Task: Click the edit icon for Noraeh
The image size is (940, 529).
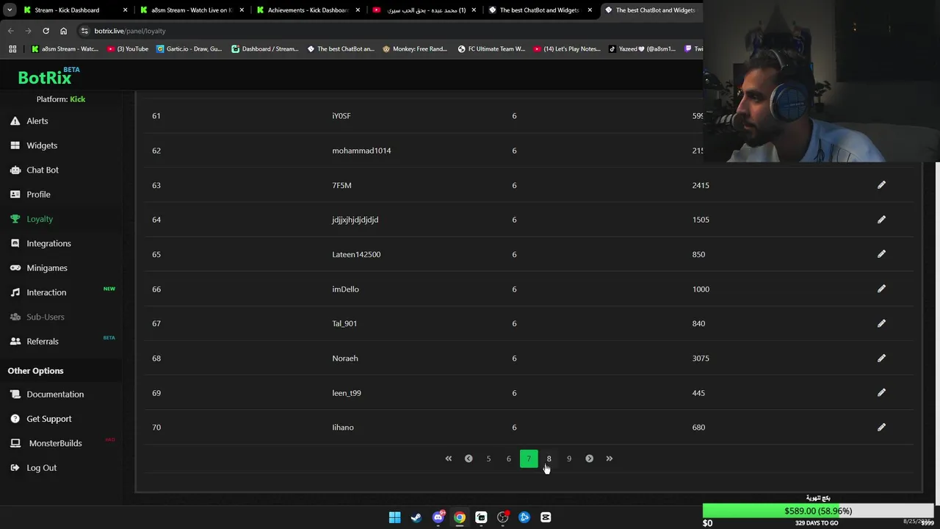Action: click(x=881, y=358)
